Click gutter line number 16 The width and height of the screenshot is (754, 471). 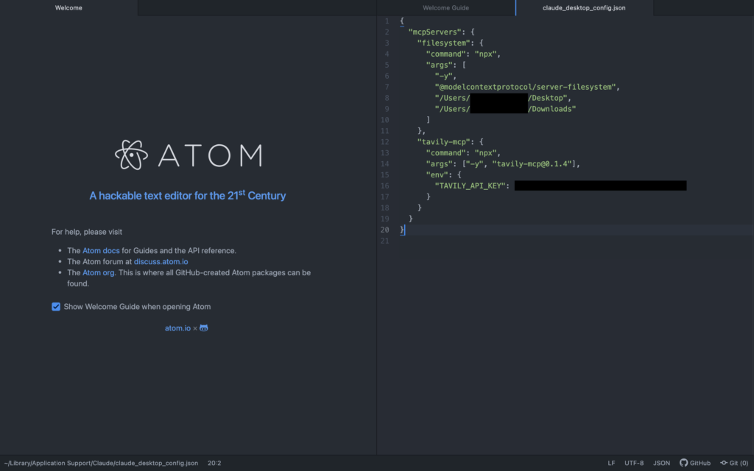coord(384,186)
